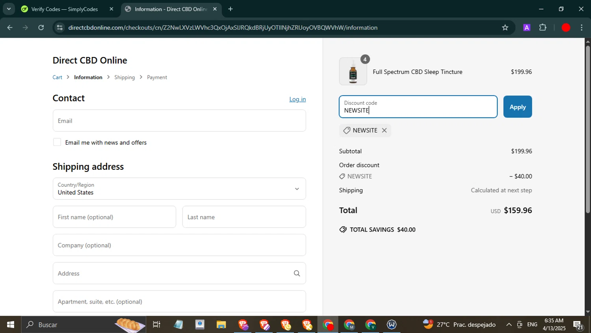Screen dimensions: 591x333
Task: Focus the First name (optional) field
Action: coord(114,217)
